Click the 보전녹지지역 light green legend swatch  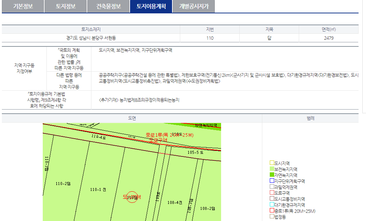pos(272,169)
